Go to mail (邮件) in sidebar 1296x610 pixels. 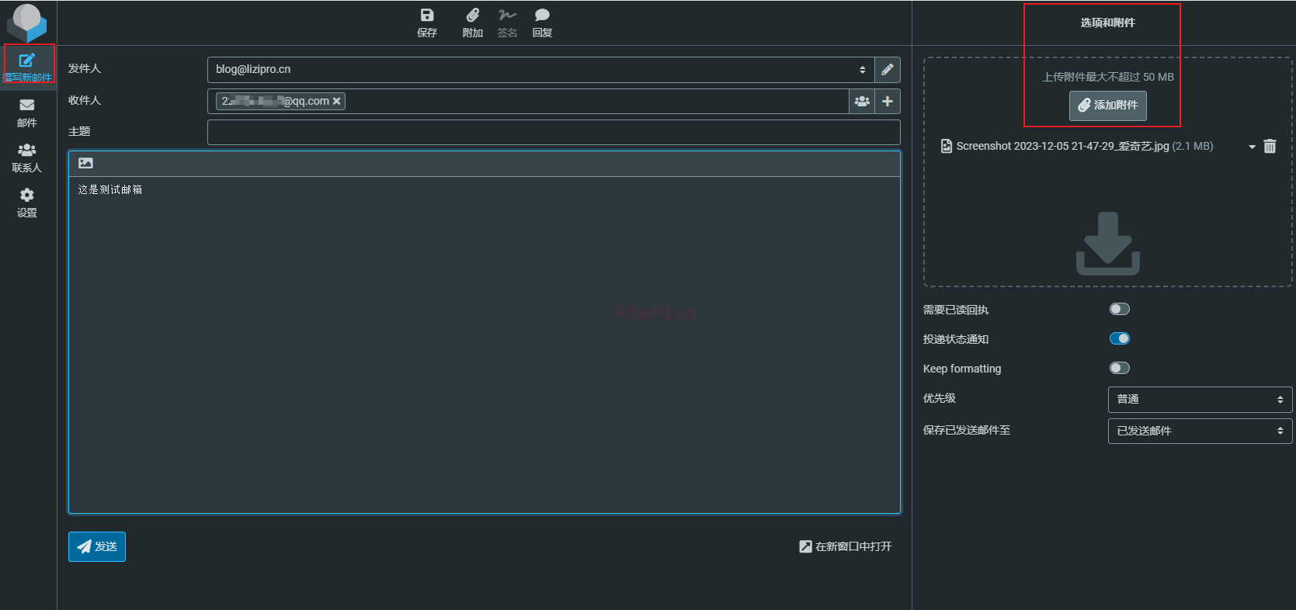pos(27,113)
